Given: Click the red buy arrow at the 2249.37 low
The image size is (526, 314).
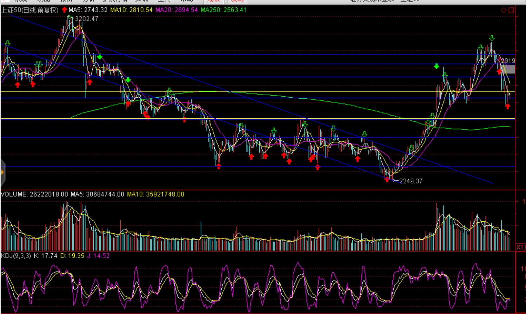Looking at the screenshot, I should click(x=387, y=180).
